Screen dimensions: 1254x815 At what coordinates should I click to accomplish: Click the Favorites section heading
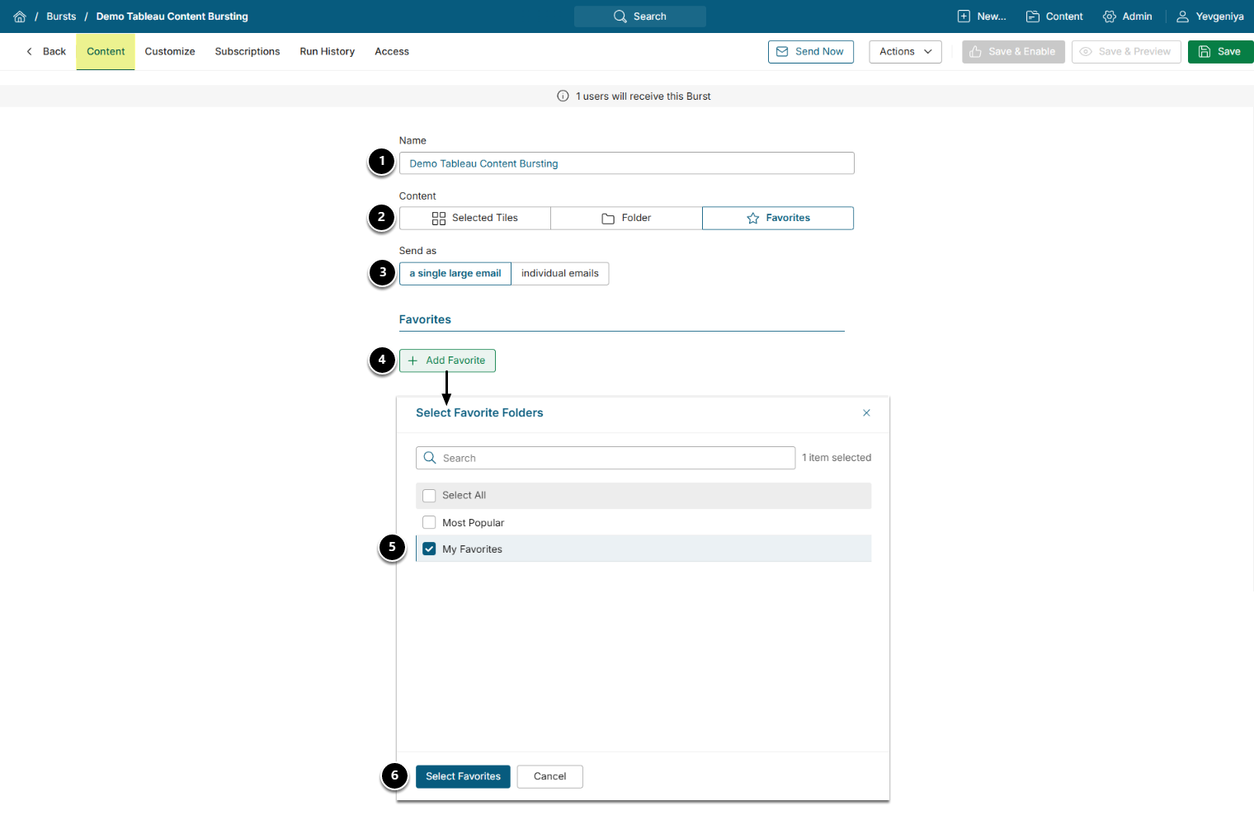(425, 319)
